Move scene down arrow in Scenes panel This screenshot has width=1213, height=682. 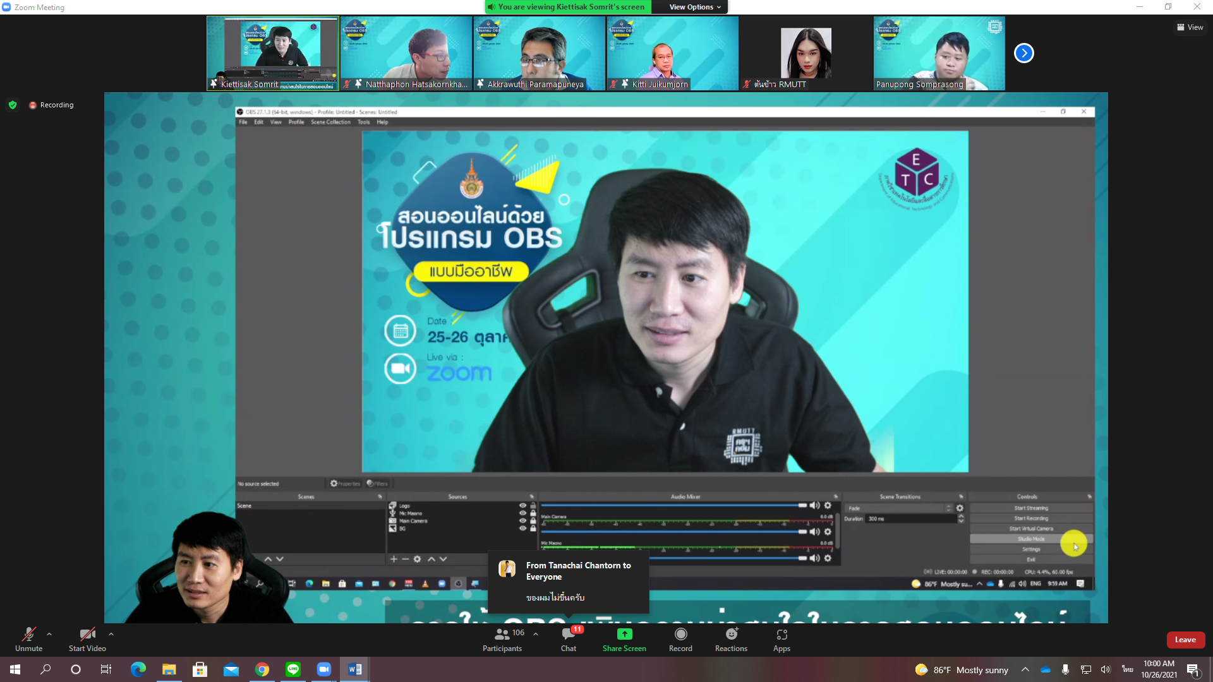[280, 559]
